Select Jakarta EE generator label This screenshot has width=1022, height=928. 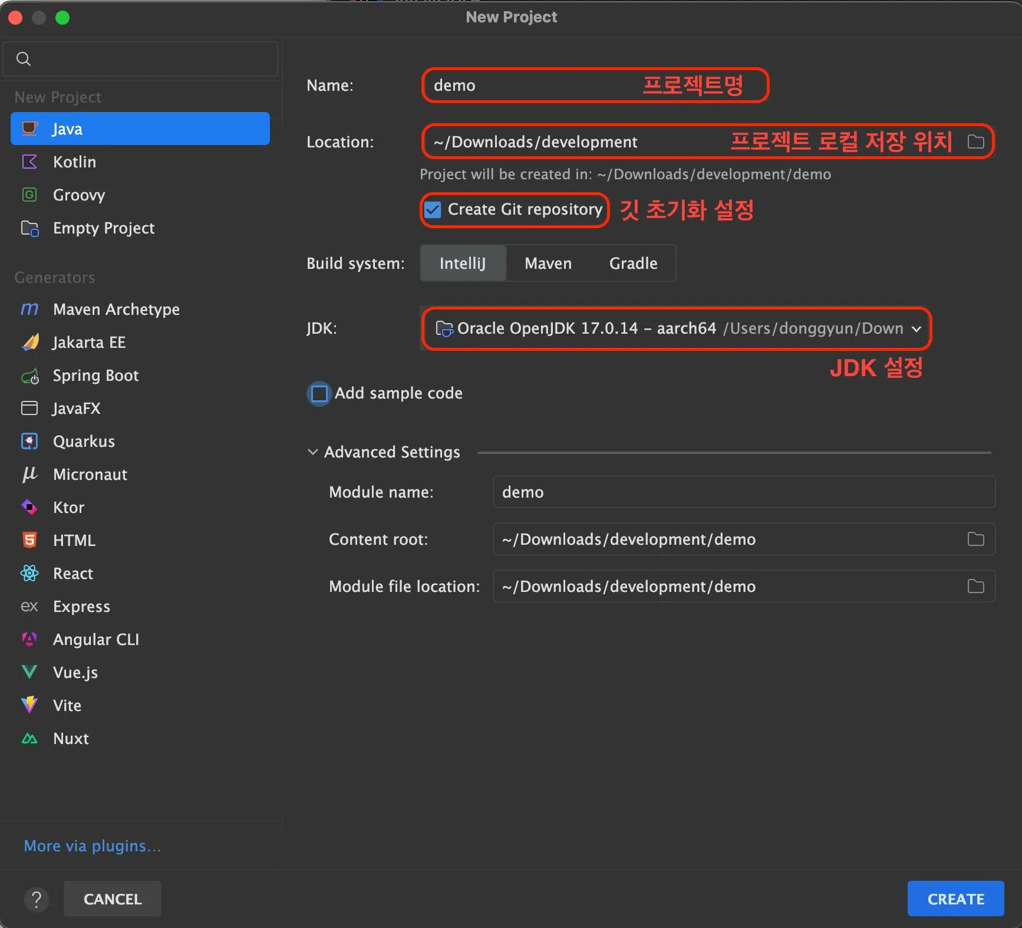(x=89, y=342)
